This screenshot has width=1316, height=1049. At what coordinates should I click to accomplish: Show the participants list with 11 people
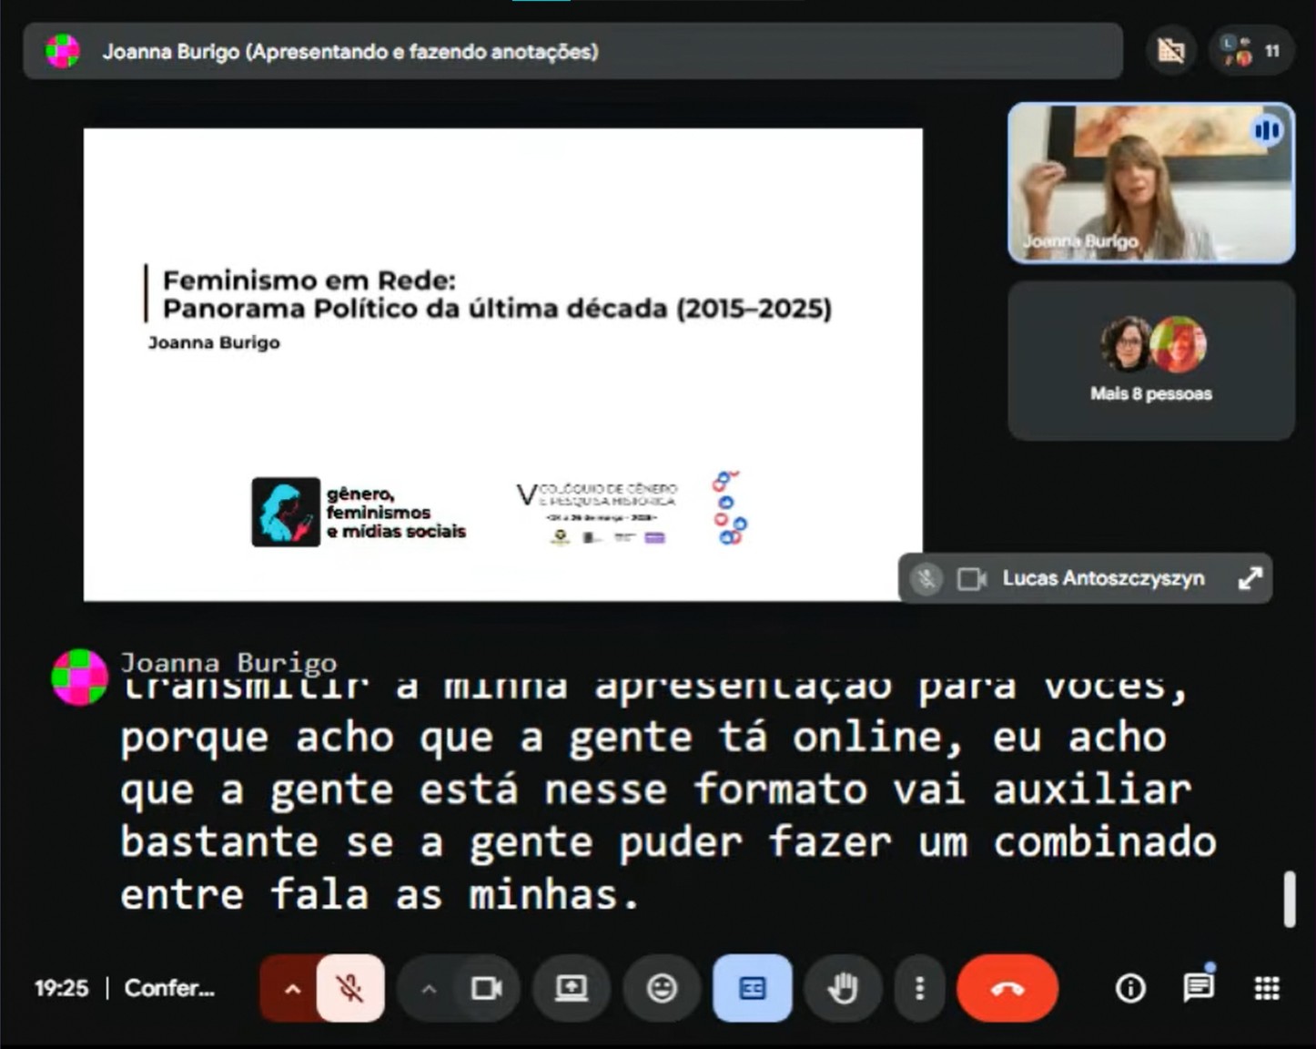[x=1251, y=51]
